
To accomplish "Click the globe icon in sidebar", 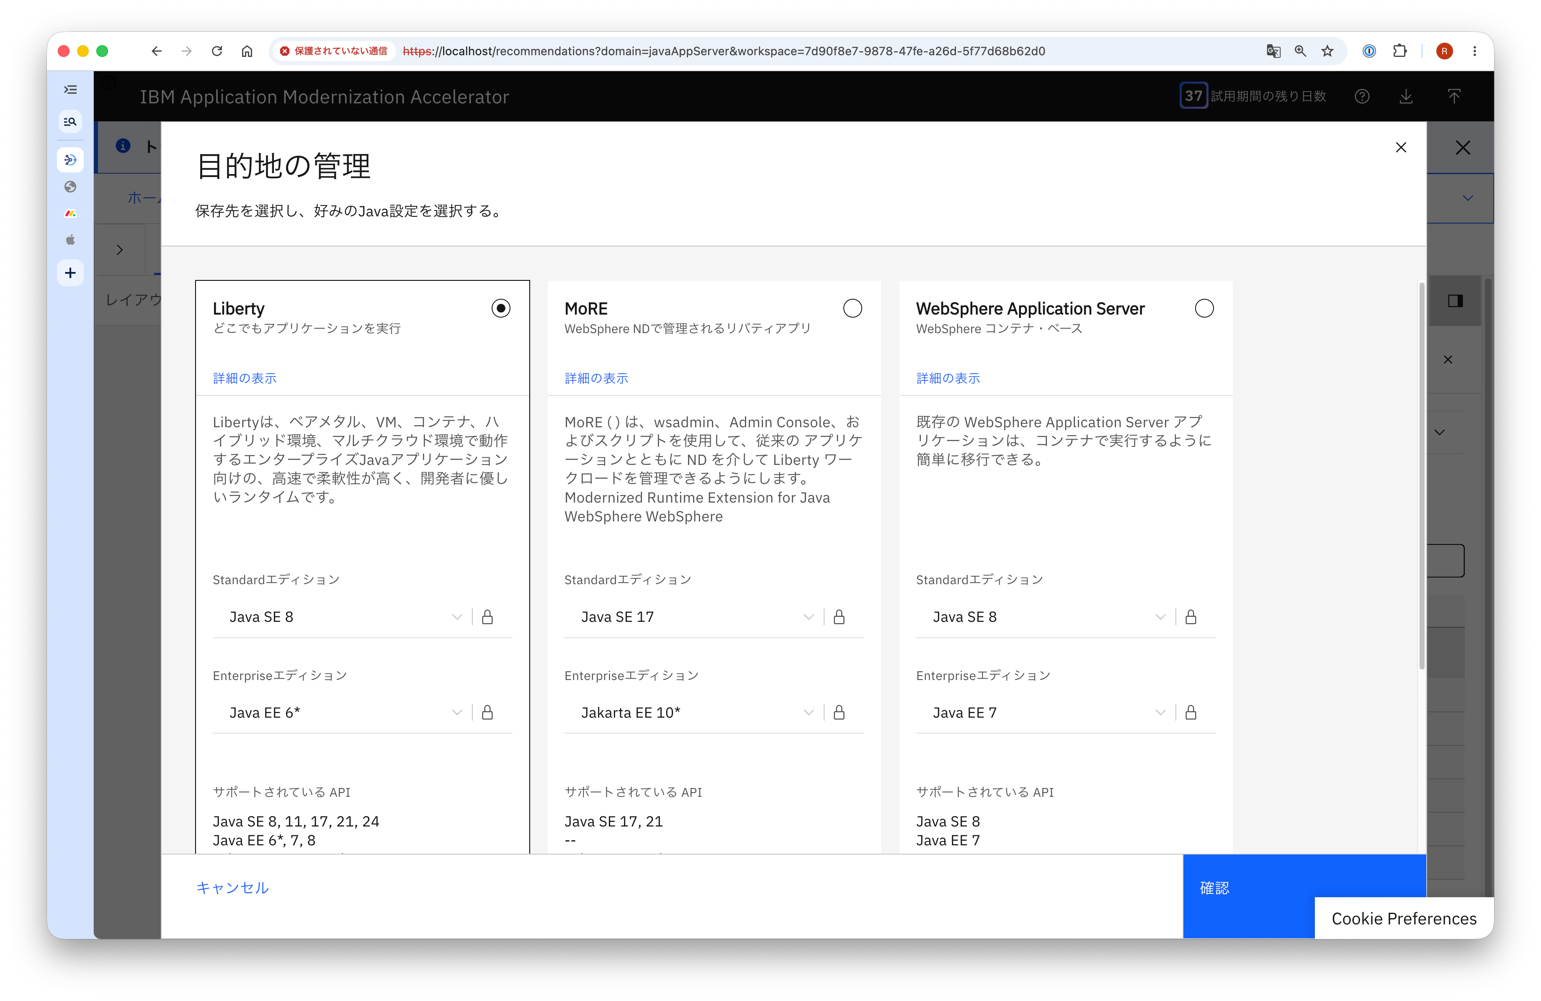I will [x=70, y=187].
